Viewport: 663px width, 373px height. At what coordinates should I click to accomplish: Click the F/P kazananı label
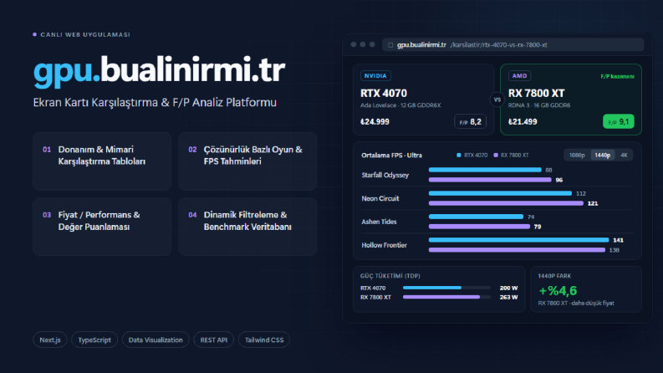click(617, 77)
